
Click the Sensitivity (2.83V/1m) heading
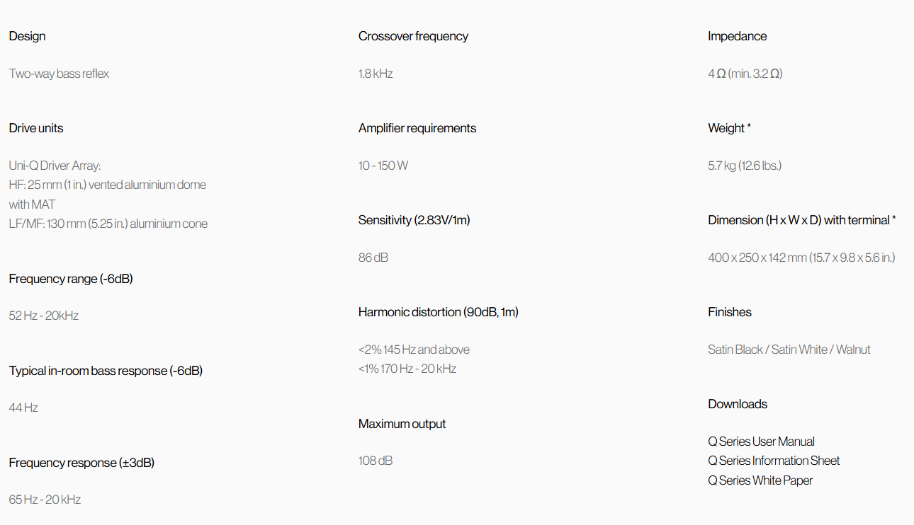tap(414, 220)
